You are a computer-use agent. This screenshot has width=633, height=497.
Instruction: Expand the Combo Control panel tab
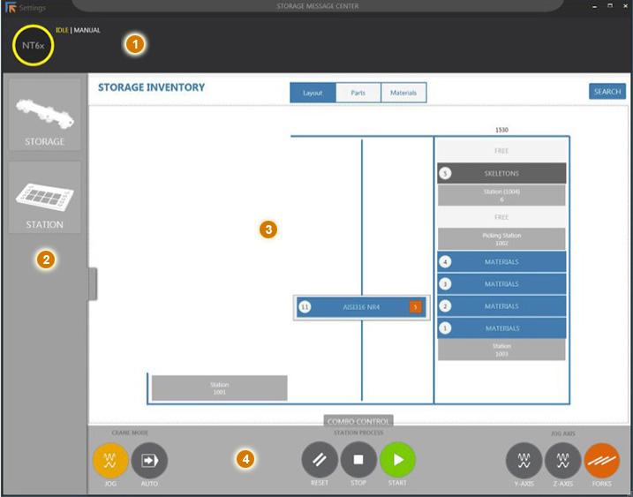[358, 422]
